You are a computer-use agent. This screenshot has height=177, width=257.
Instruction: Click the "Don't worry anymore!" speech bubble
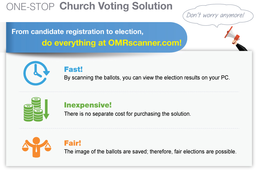tap(215, 15)
